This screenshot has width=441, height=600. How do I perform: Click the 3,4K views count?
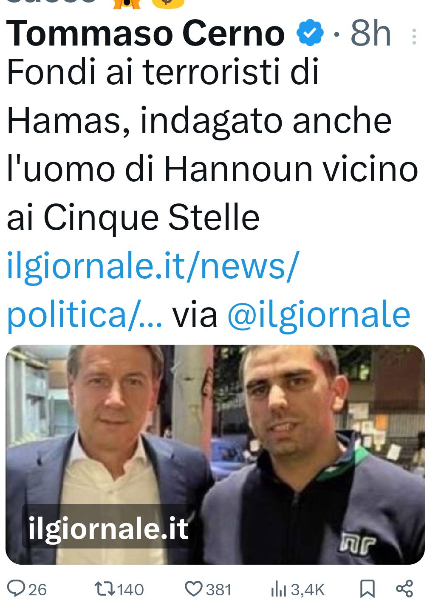[308, 590]
